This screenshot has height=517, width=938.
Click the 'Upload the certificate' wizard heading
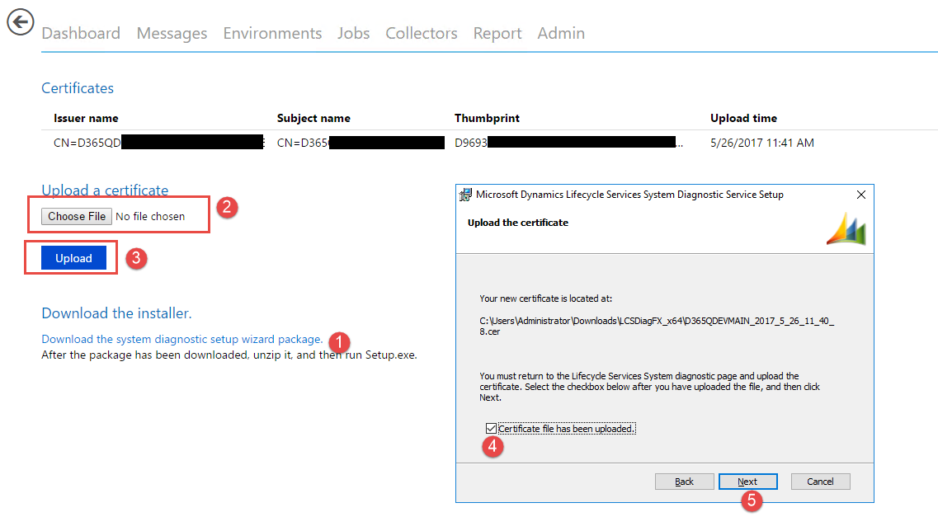click(518, 223)
